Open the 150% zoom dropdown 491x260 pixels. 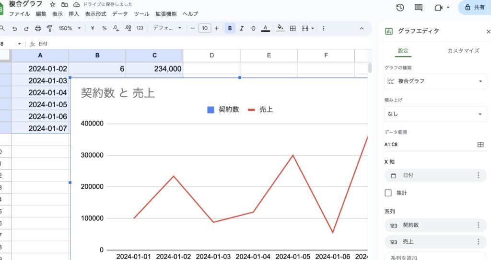coord(69,28)
